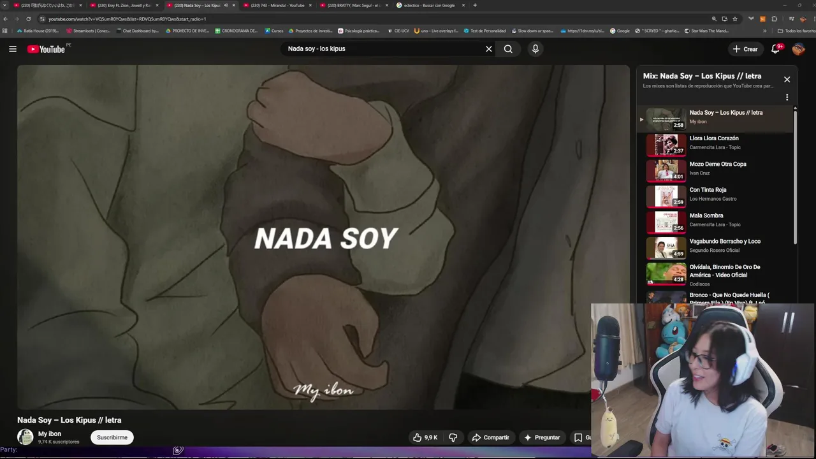The height and width of the screenshot is (459, 816).
Task: Like the Nada Soy video
Action: (x=425, y=437)
